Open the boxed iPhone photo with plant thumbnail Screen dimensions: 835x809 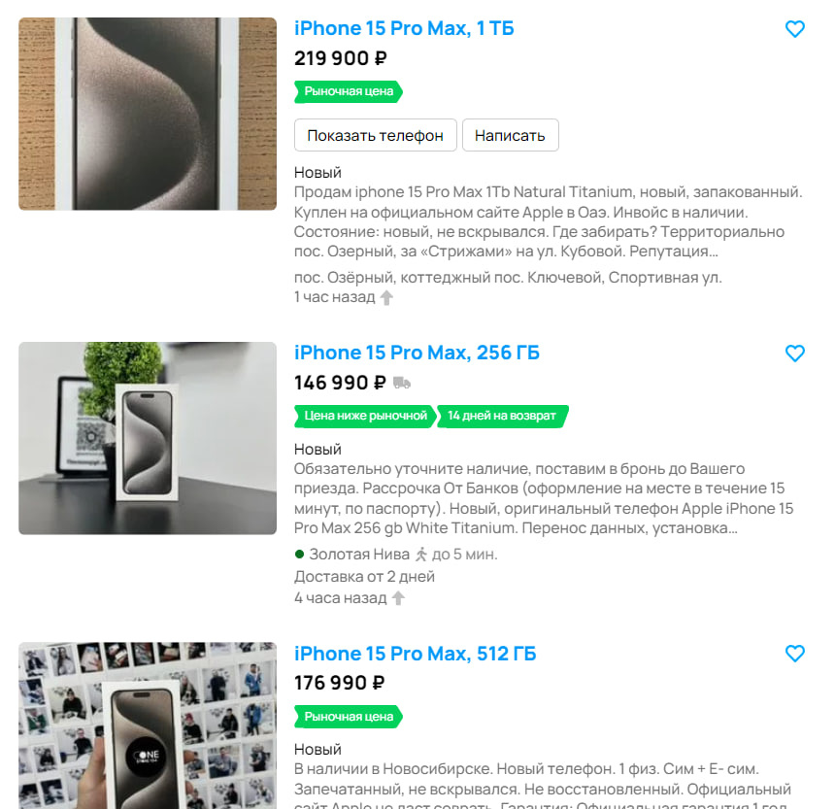point(148,438)
